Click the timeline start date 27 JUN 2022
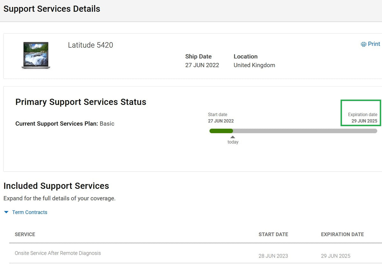382x268 pixels. click(x=221, y=121)
